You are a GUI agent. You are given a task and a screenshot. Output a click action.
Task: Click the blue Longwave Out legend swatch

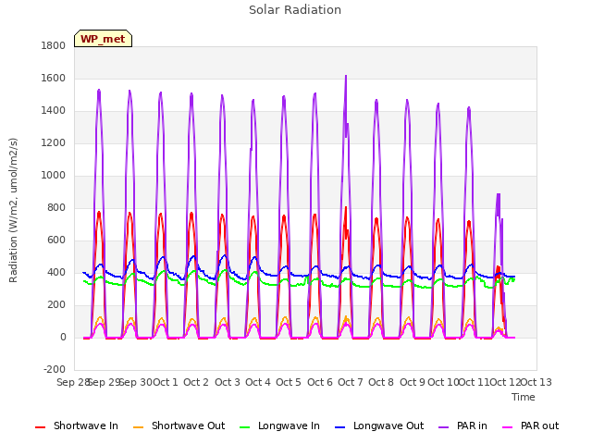point(339,427)
